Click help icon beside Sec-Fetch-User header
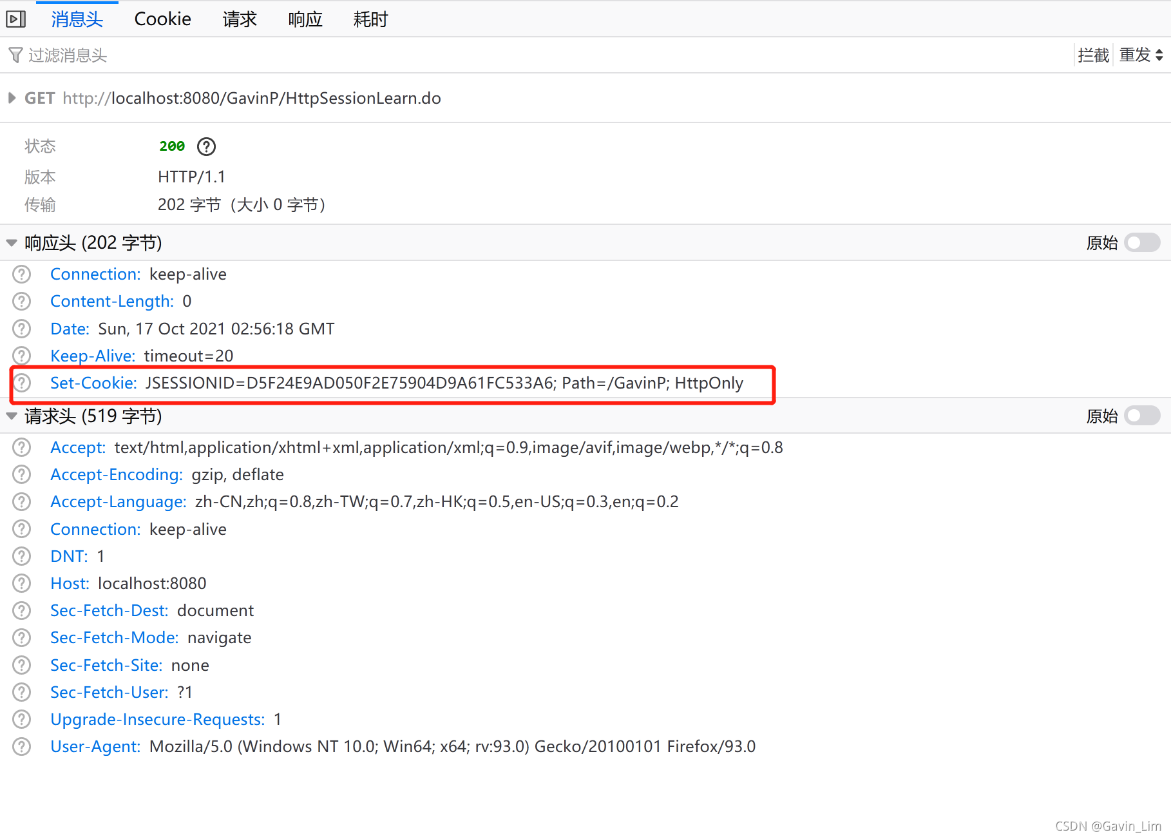Screen dimensions: 1171x839 coord(22,693)
